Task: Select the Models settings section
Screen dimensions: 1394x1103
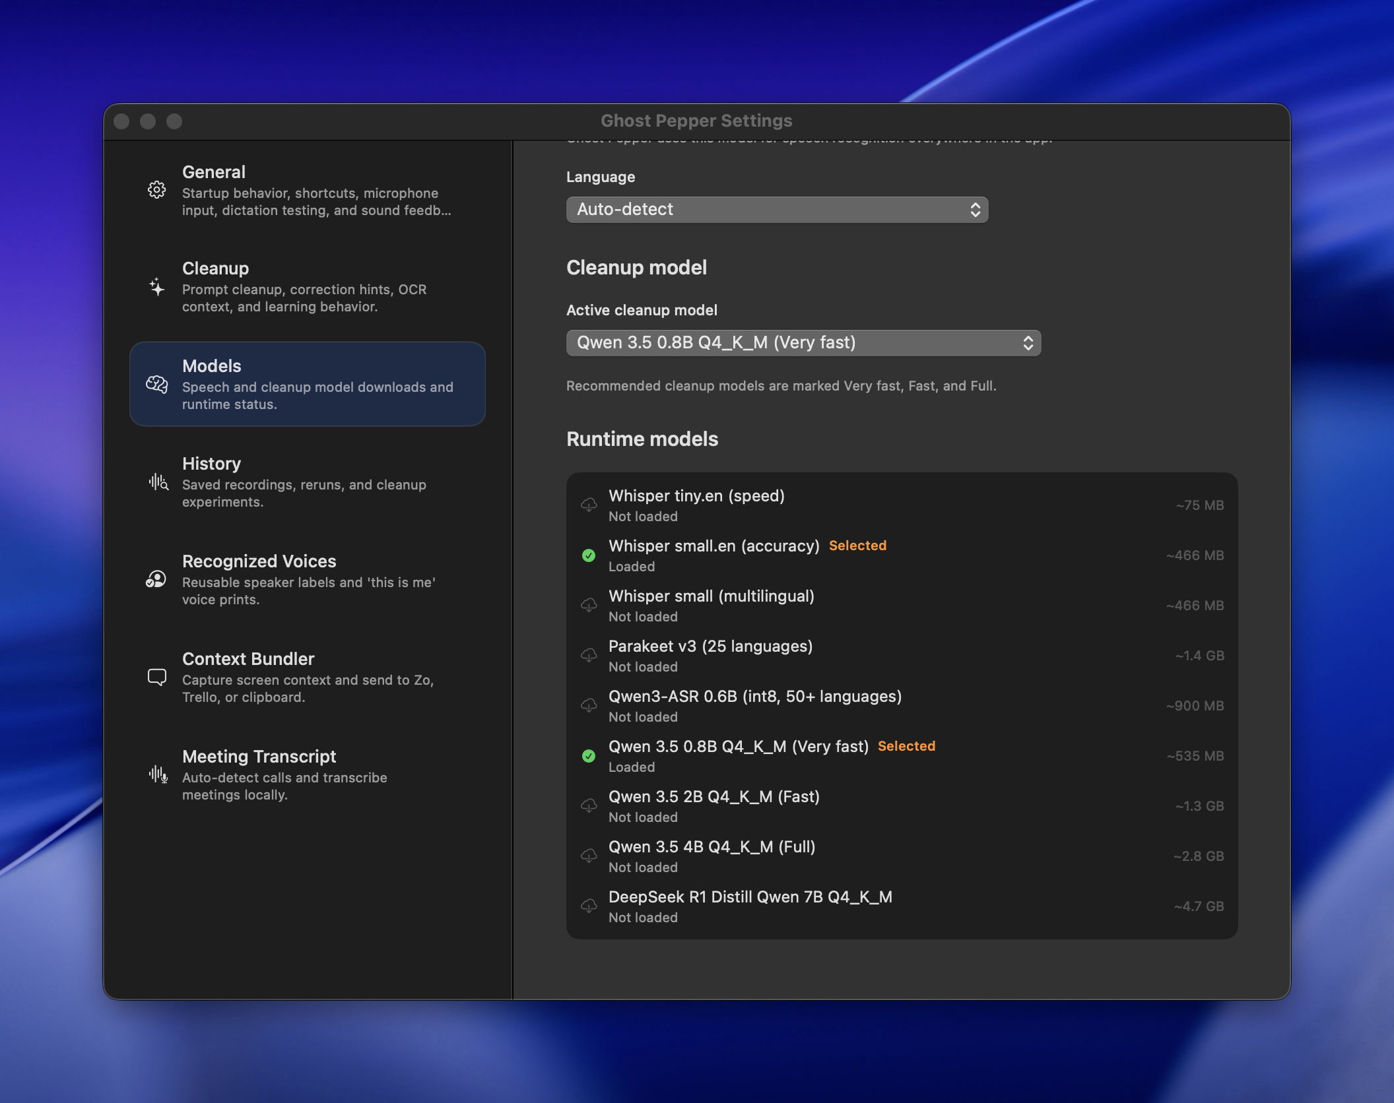Action: [x=308, y=384]
